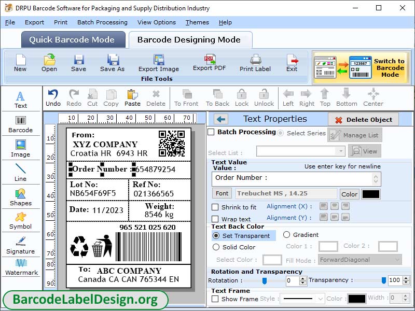Open the frame Style dropdown
Screen dimensions: 415x311
coord(302,299)
